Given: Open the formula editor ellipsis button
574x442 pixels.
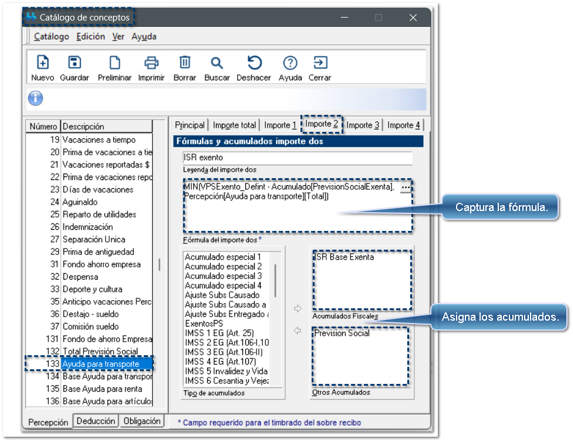Looking at the screenshot, I should coord(405,186).
